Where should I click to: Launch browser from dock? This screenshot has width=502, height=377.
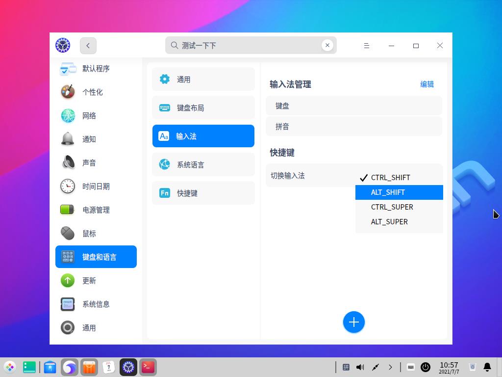click(x=70, y=367)
